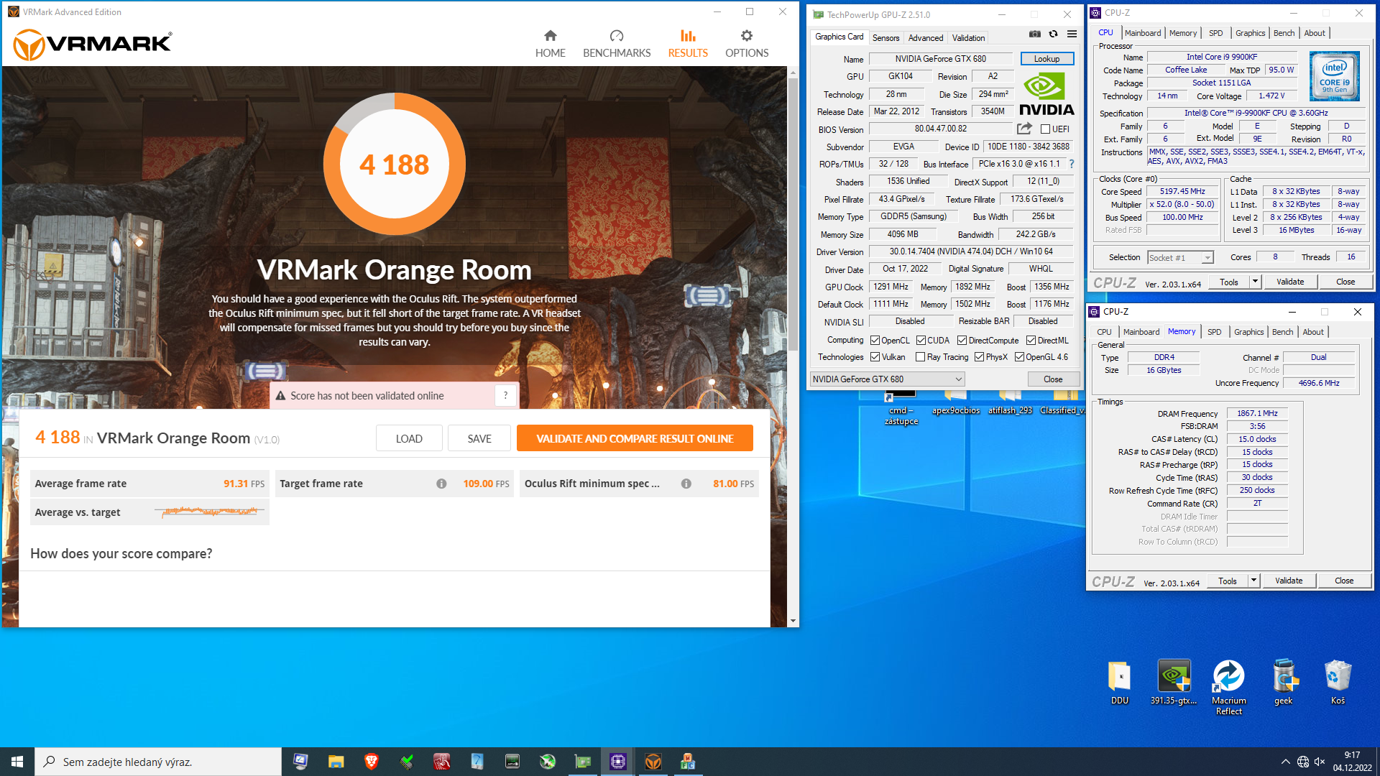Go to VRMark BENCHMARKS section
The height and width of the screenshot is (776, 1380).
point(617,44)
